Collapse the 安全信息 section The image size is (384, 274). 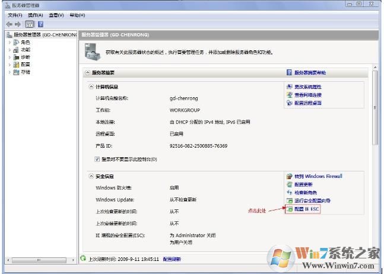coord(91,176)
